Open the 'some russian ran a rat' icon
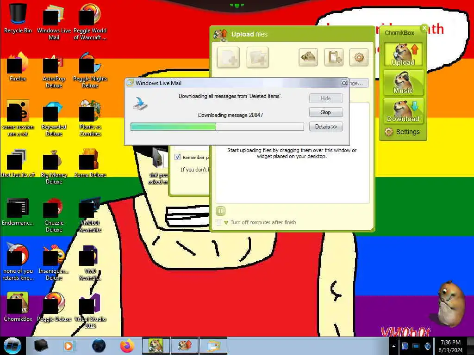Viewport: 474px width, 355px height. coord(18,118)
